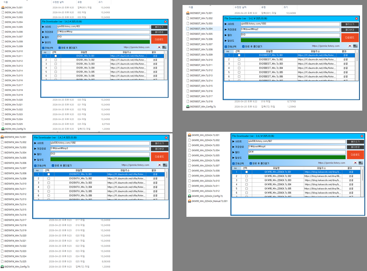Screen dimensions: 367x271
Task: Click the 달성도 progress bar in the /667 downloader
Action: [x=297, y=157]
